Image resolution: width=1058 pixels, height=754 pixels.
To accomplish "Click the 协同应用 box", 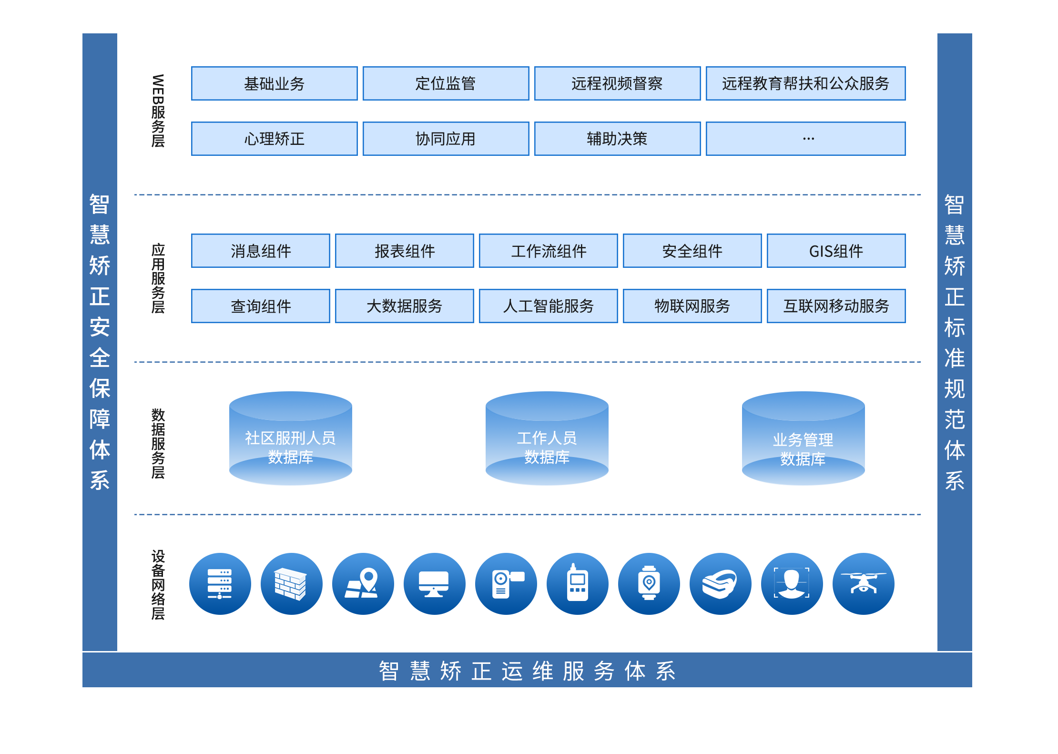I will tap(446, 139).
